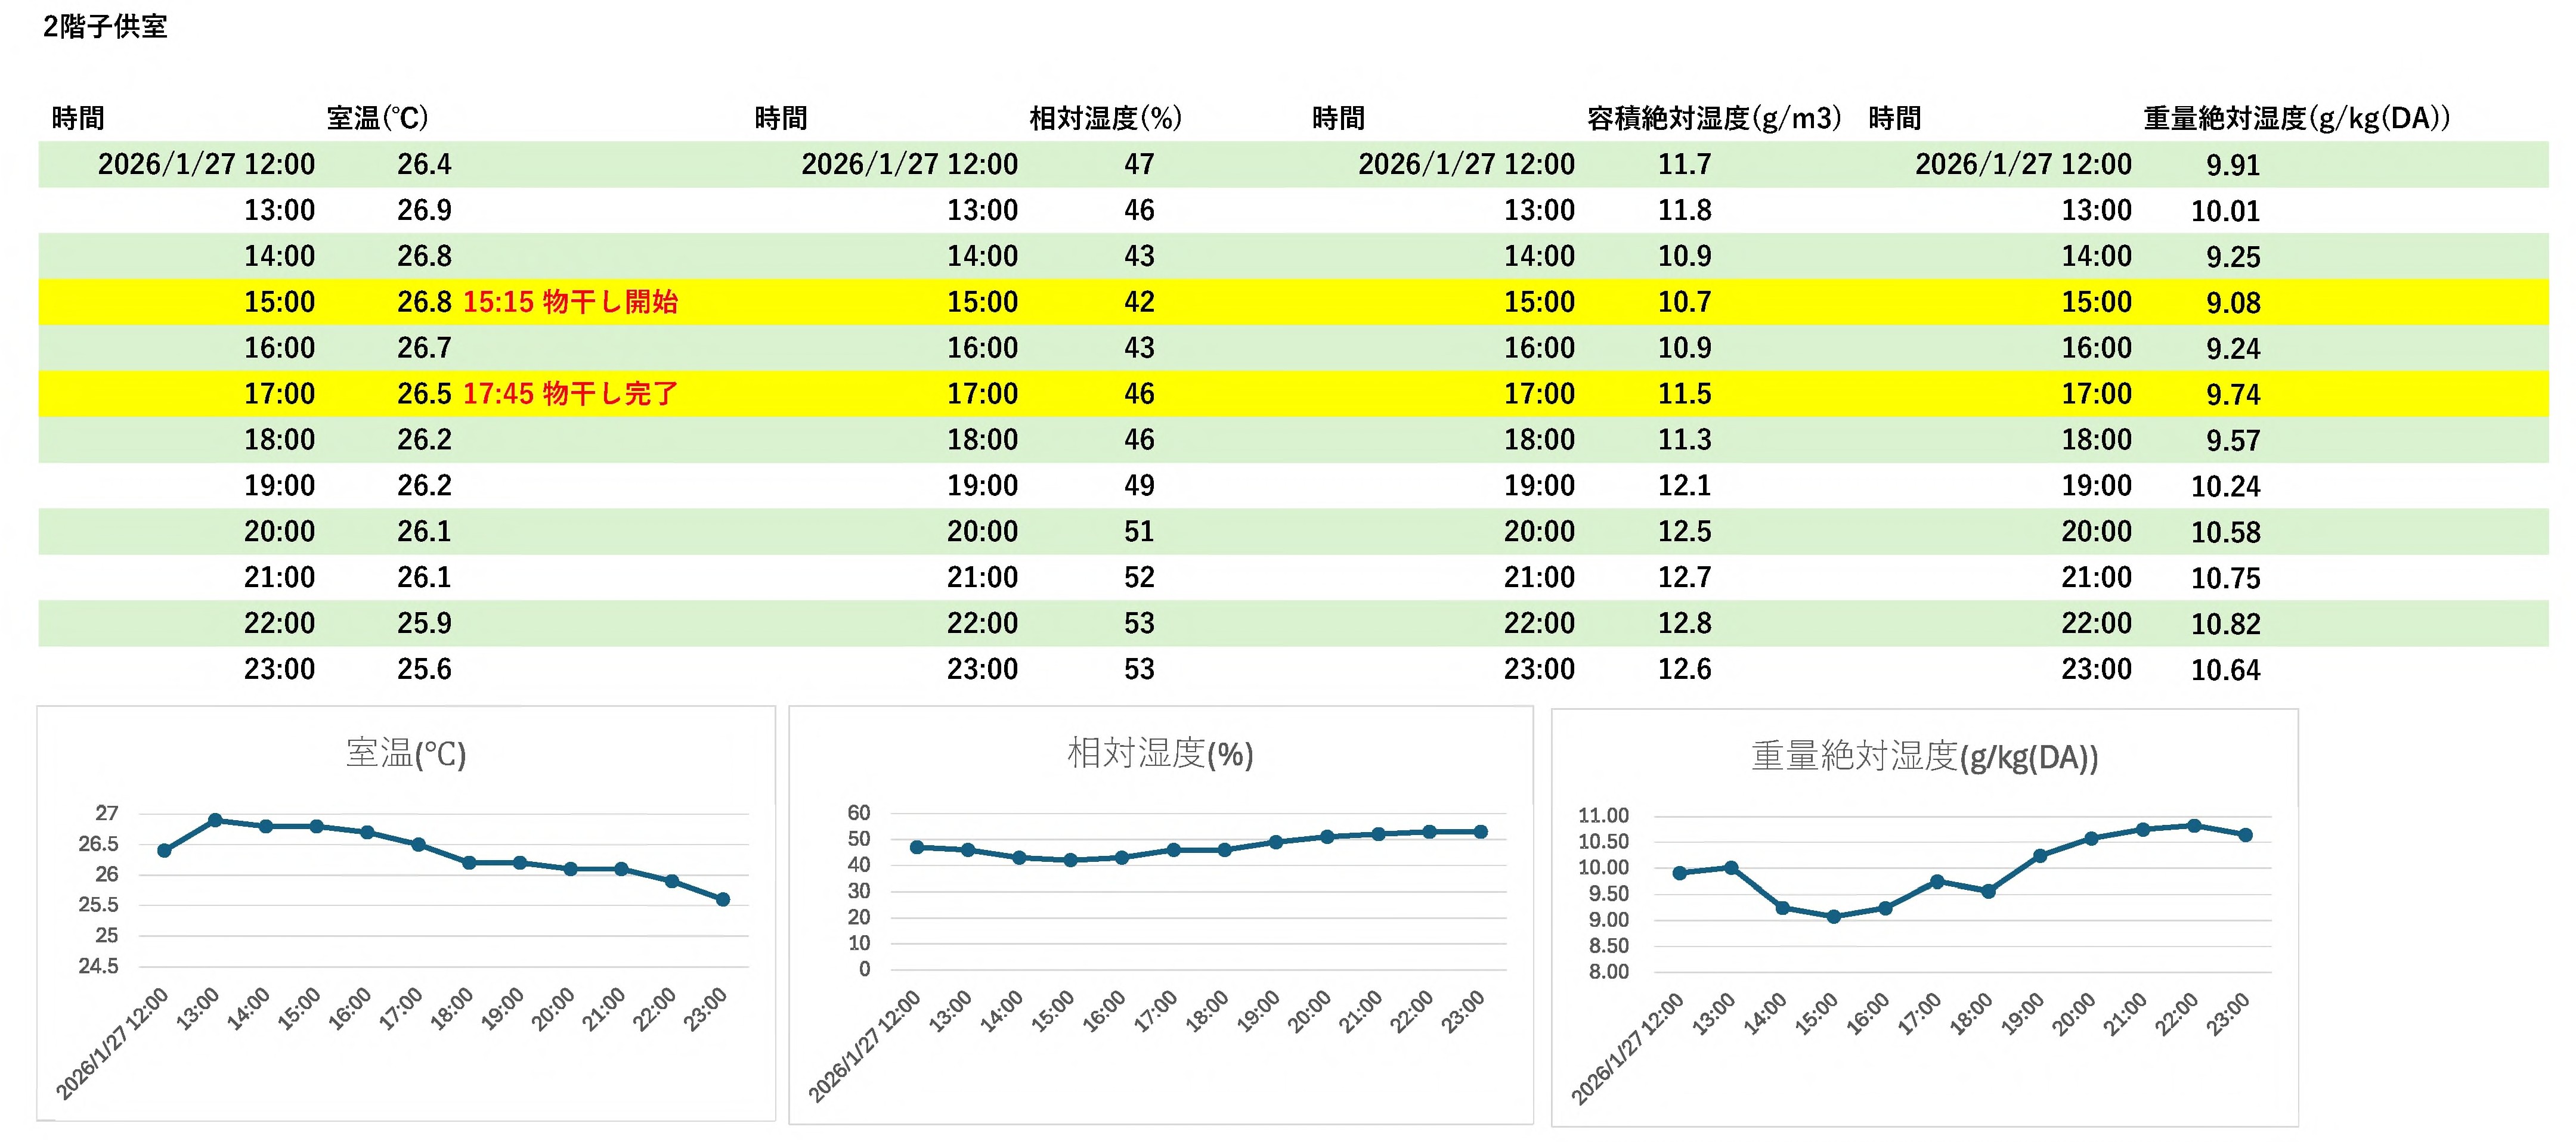
Task: Click relative humidity value 49 at 19:00
Action: tap(1139, 486)
